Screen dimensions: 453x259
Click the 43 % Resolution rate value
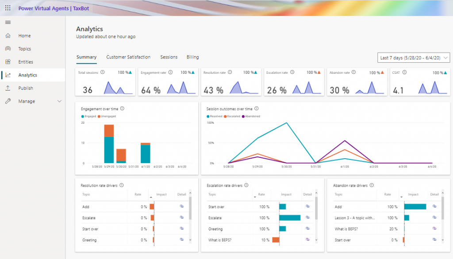coord(214,90)
